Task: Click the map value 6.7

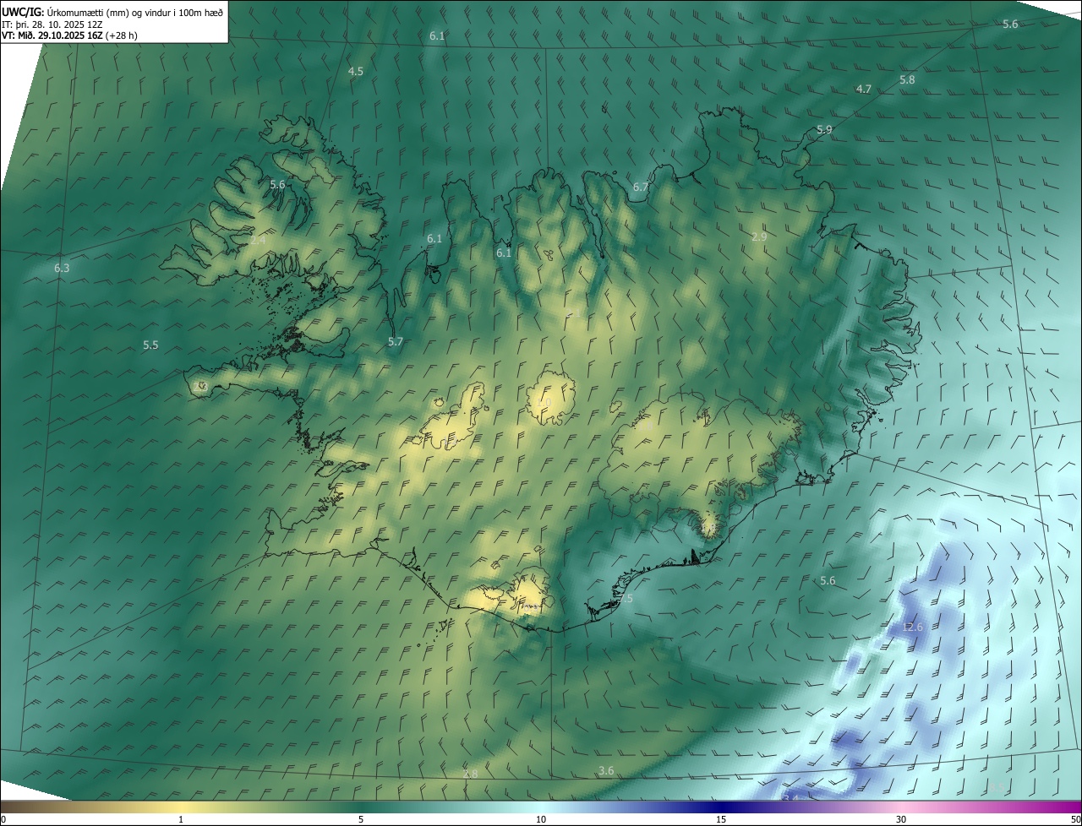Action: click(x=641, y=187)
